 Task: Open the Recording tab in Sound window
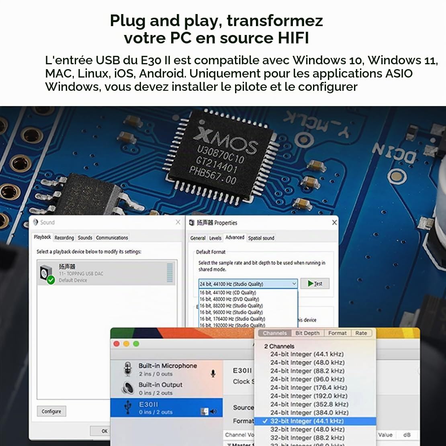coord(64,238)
